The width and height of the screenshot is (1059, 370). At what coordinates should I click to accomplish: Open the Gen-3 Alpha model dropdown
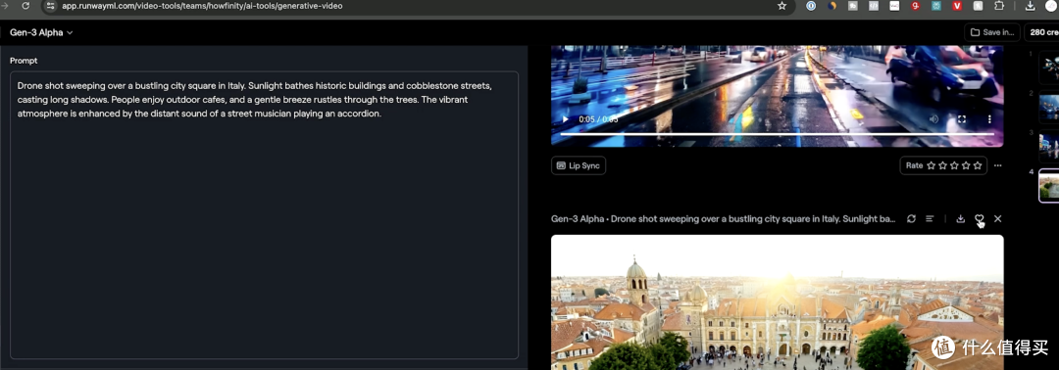point(41,32)
